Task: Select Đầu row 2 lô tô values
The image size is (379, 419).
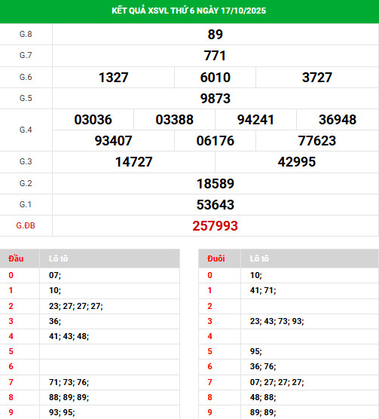Action: 76,306
